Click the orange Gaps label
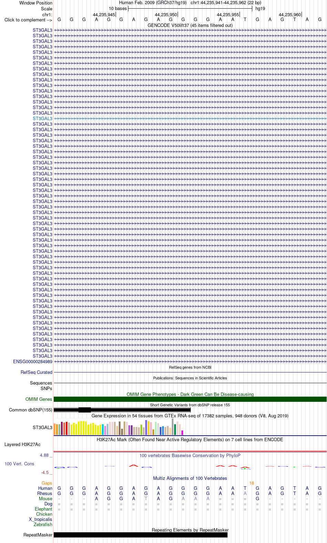 [47, 483]
